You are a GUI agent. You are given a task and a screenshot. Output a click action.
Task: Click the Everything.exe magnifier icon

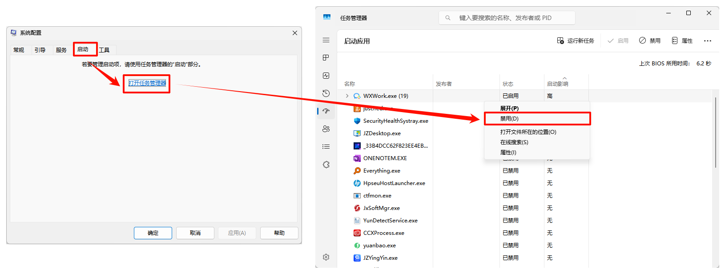357,171
